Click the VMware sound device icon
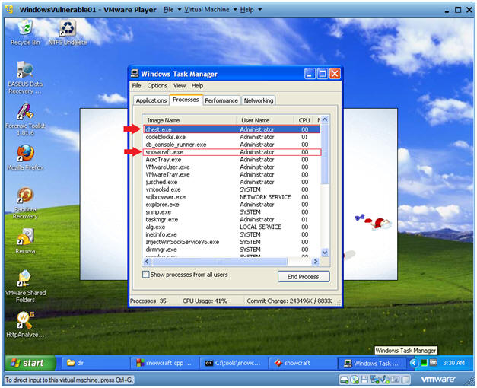The image size is (477, 388). (x=385, y=380)
